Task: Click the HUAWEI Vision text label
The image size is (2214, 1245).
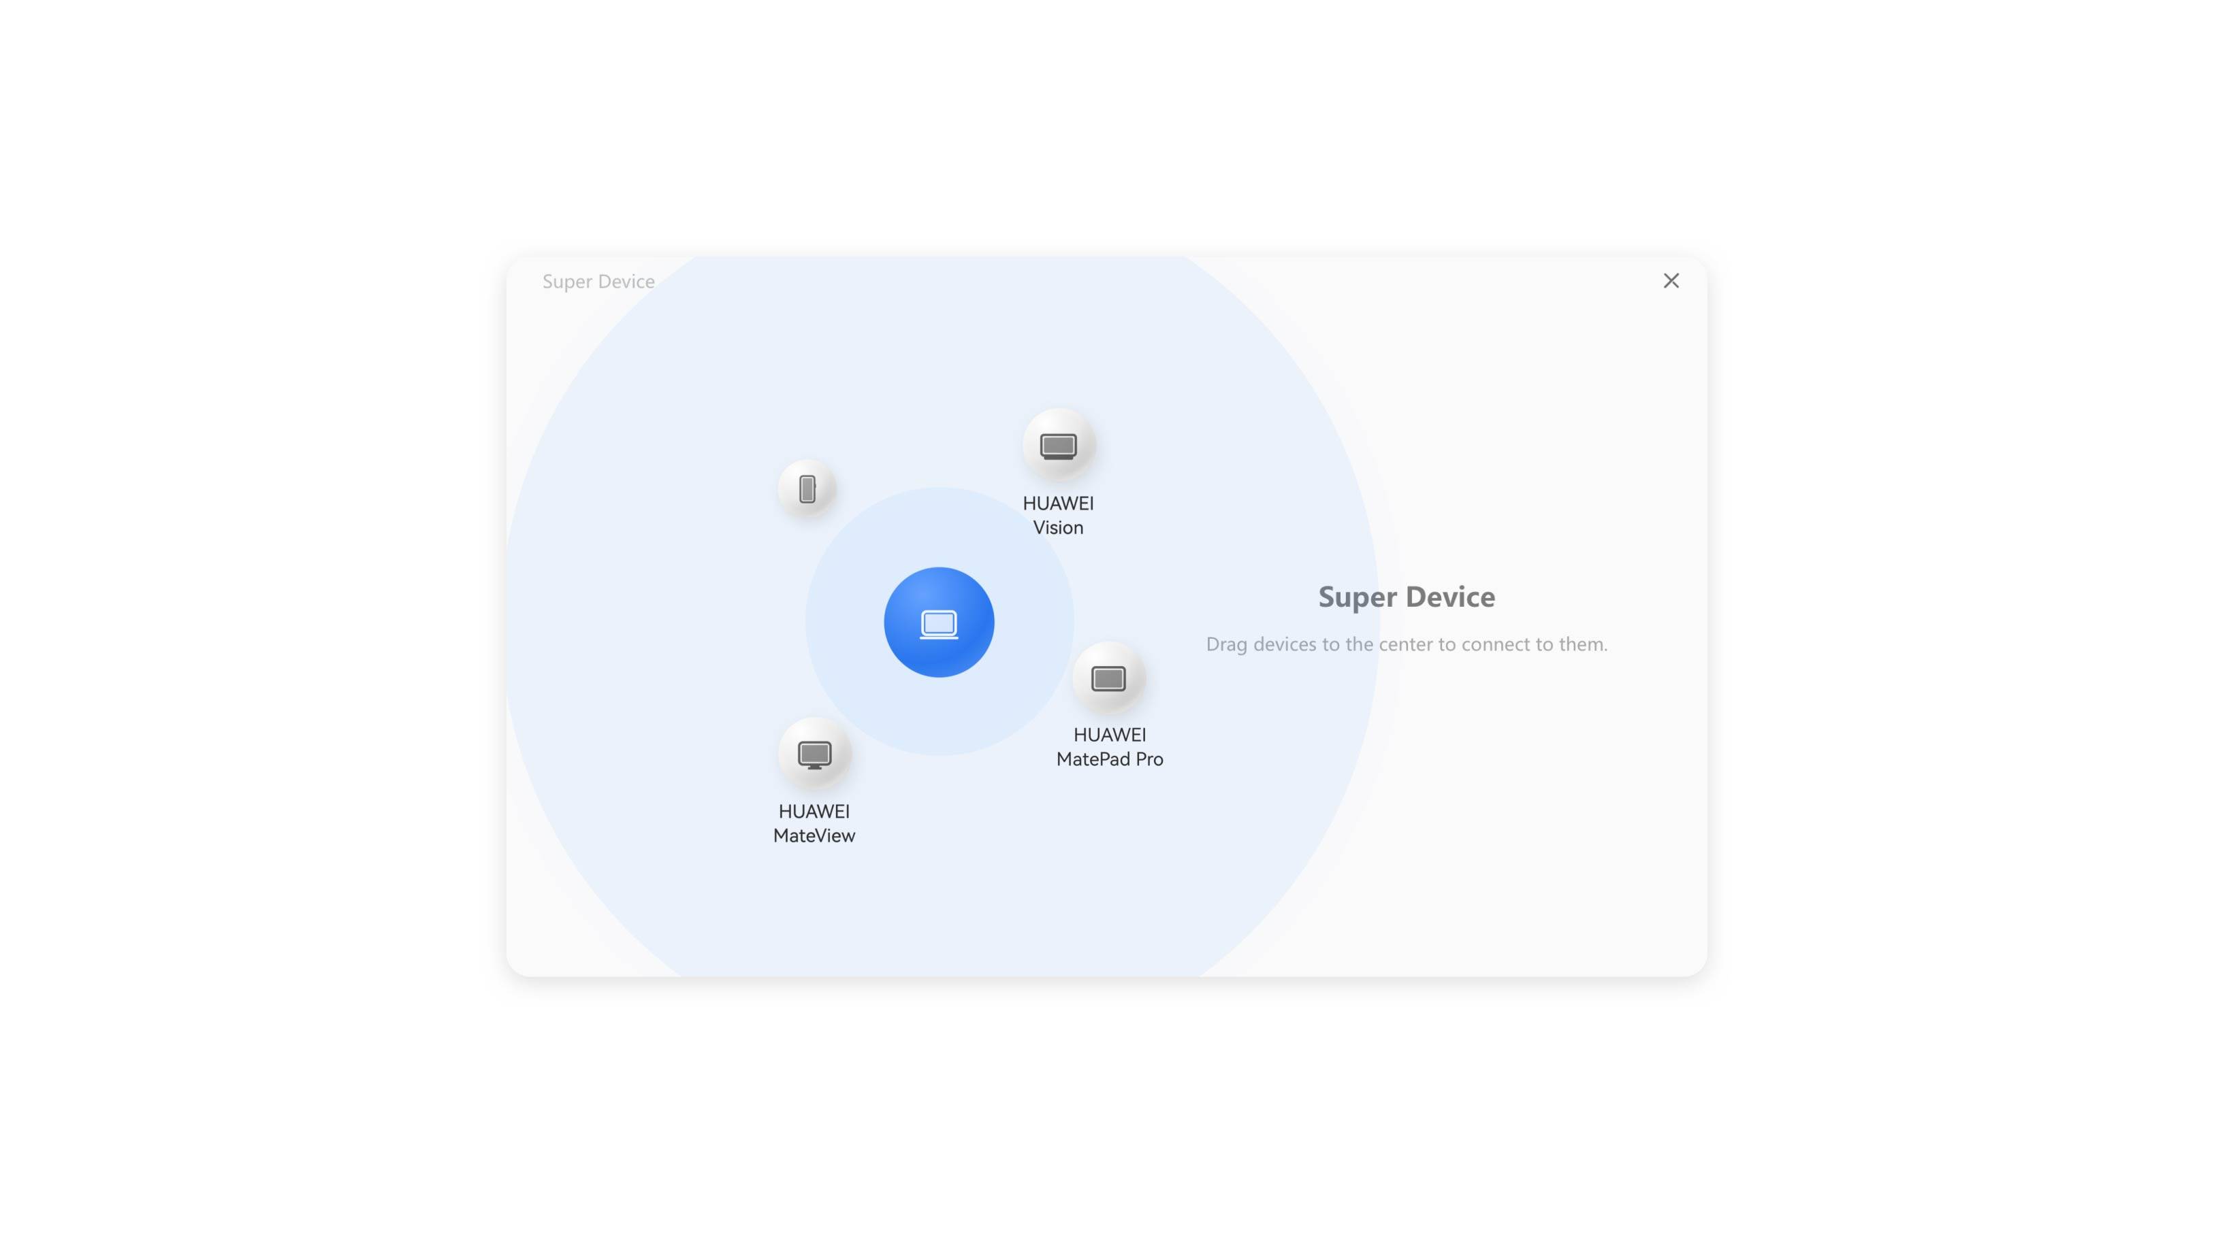Action: [x=1057, y=515]
